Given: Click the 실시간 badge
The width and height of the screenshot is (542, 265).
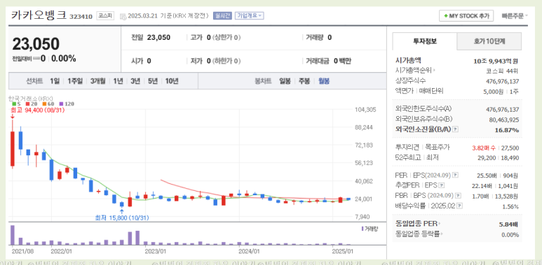Looking at the screenshot, I should pyautogui.click(x=222, y=15).
